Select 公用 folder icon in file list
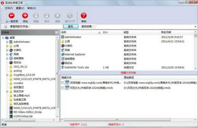 tap(63, 41)
